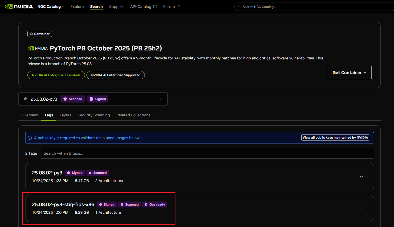Click the Container badge with cube icon
The image size is (394, 227).
click(x=40, y=34)
